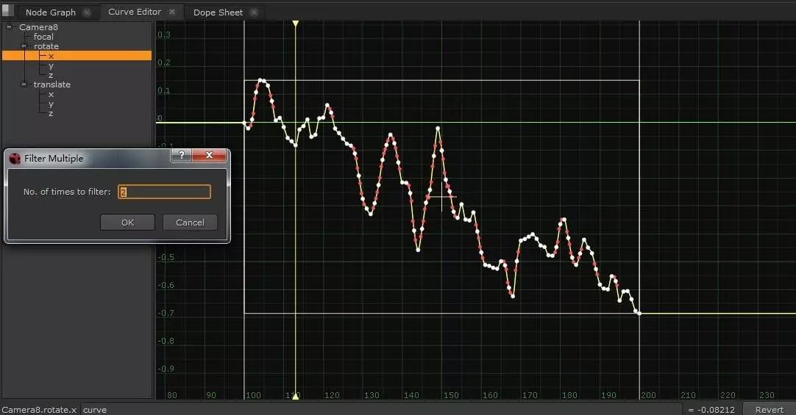Select the translate z curve
Screen dimensions: 796x415
(51, 114)
